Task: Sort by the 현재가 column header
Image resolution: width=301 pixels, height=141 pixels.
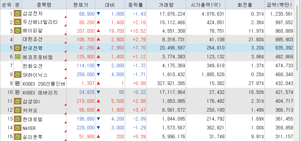Action: [81, 5]
